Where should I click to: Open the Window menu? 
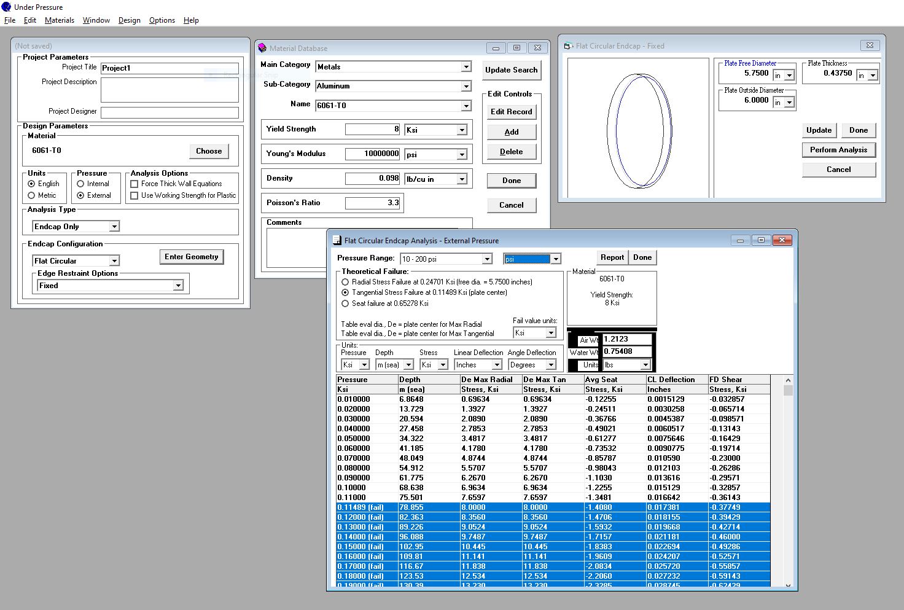coord(96,20)
